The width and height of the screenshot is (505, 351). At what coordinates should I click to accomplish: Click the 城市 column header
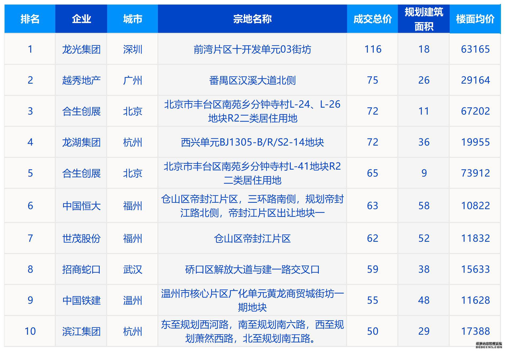[133, 19]
